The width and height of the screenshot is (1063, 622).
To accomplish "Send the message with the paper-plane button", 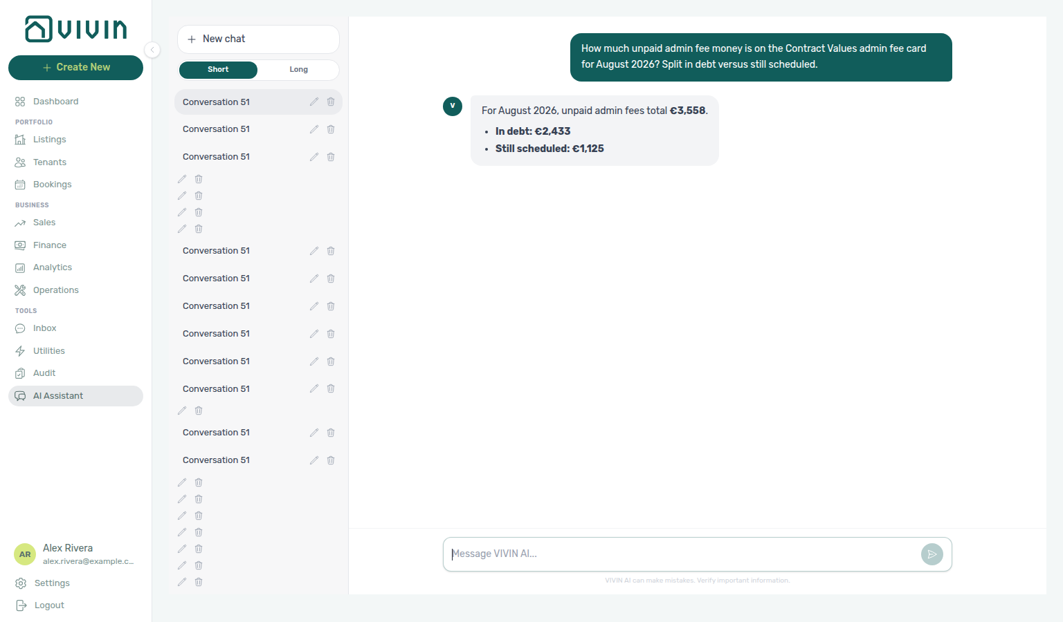I will pyautogui.click(x=932, y=554).
